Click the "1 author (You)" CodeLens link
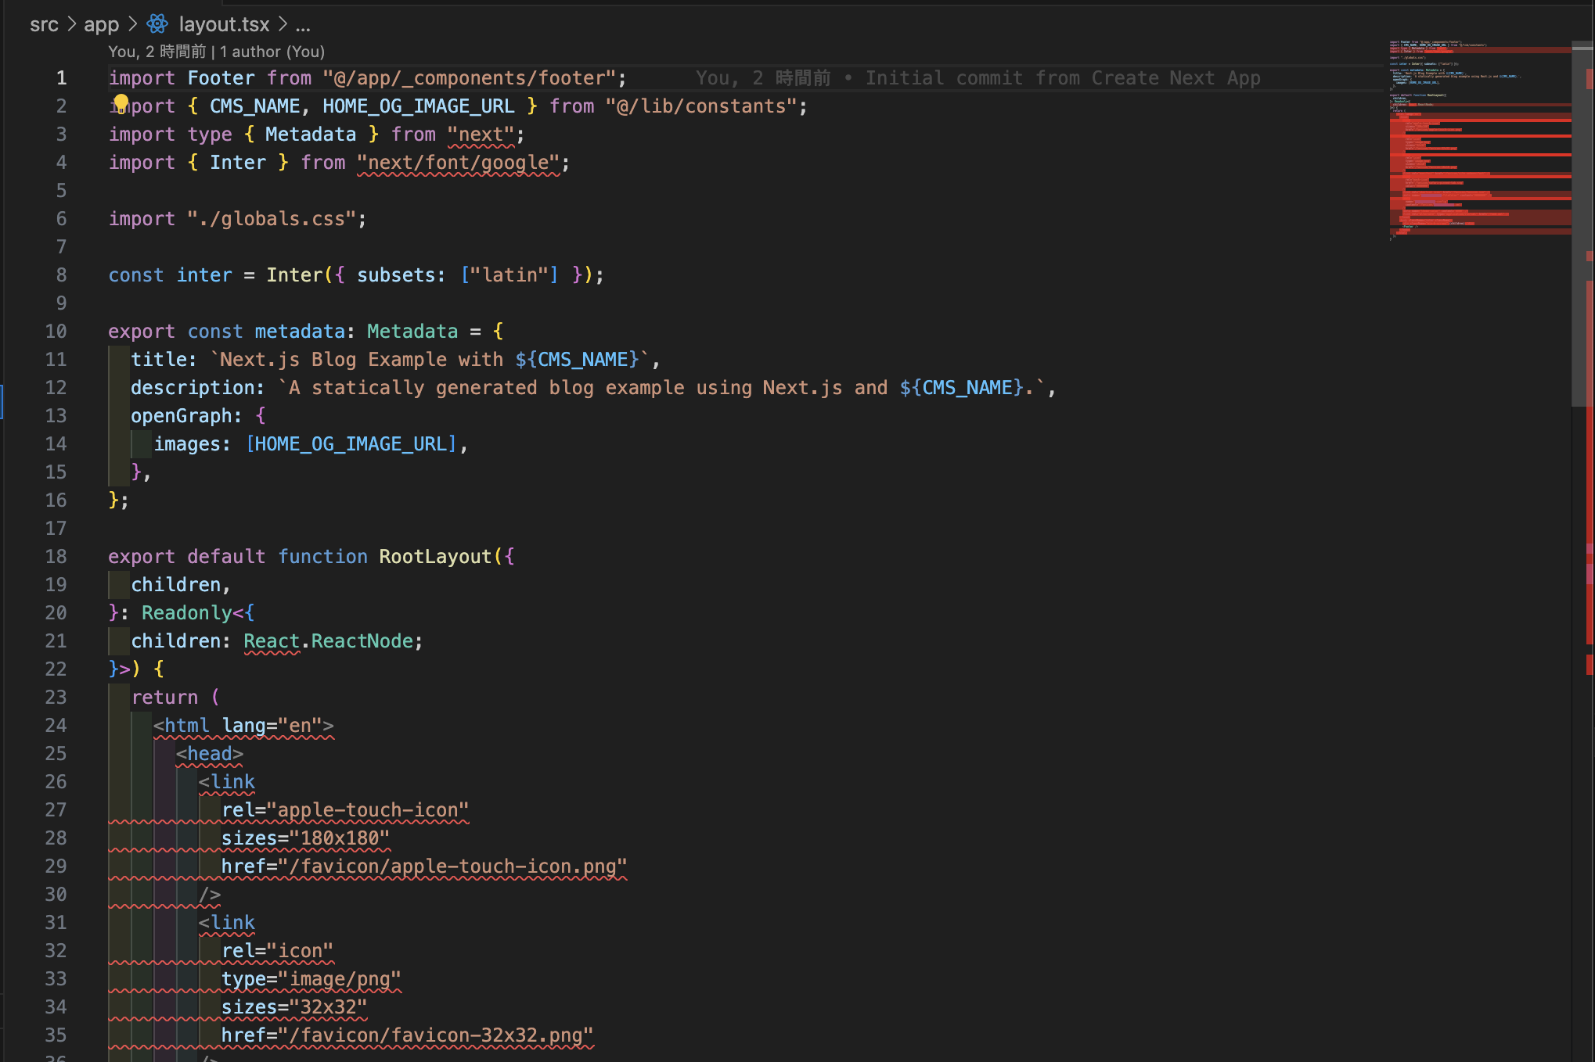 pos(272,52)
